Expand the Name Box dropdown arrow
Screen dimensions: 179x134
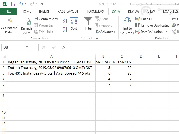27,47
